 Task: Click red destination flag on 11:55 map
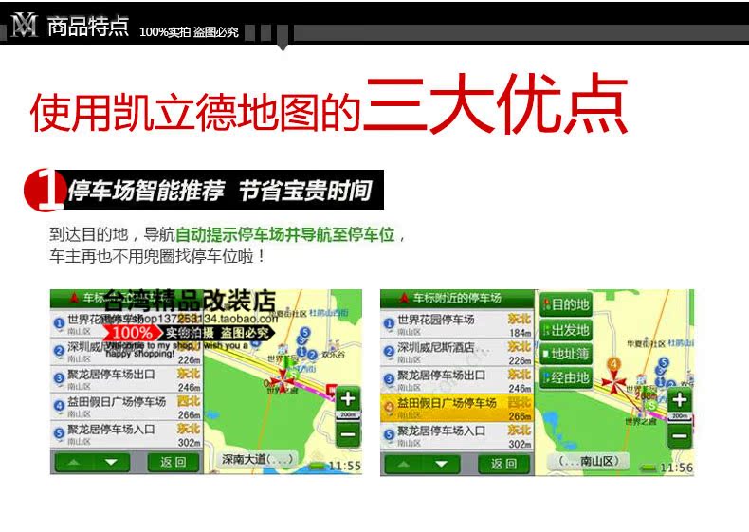pos(331,391)
